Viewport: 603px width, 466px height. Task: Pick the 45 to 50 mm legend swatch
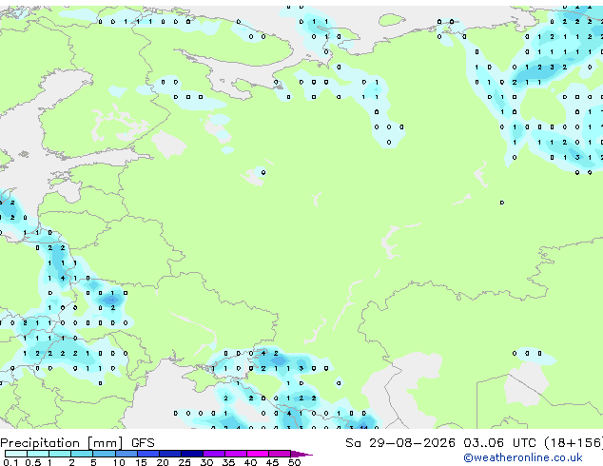point(280,454)
